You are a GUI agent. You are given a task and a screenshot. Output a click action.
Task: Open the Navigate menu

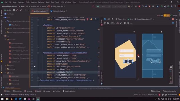point(21,2)
